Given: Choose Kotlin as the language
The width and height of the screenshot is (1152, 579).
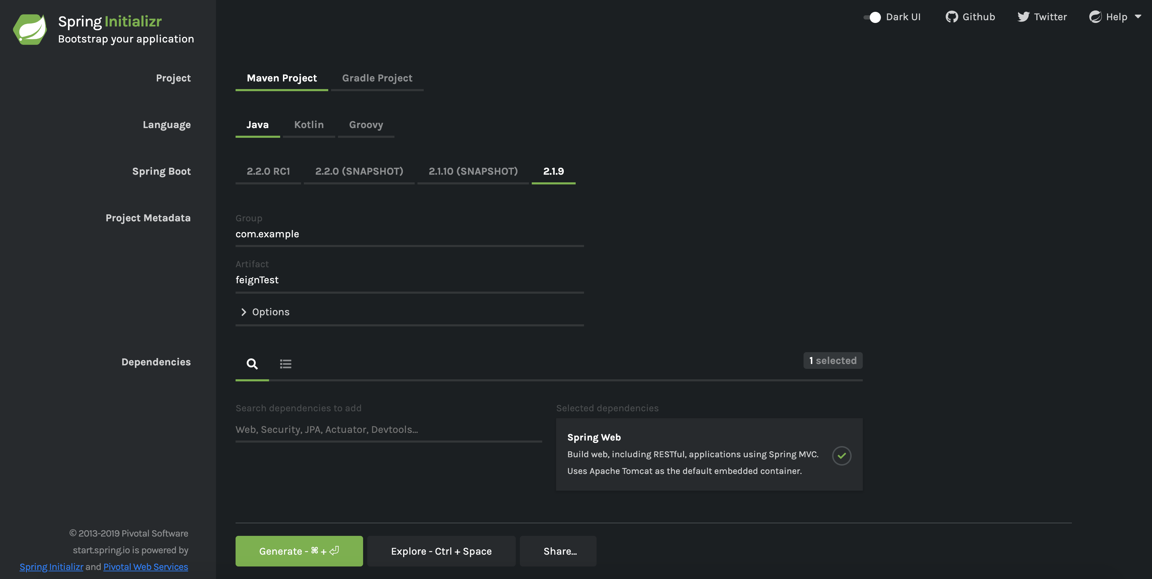Looking at the screenshot, I should tap(309, 125).
